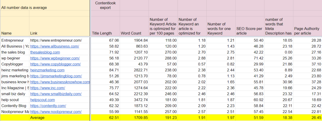Visit the smallbizdaily.com link
Viewport: 322px width, 121px height.
[x=56, y=94]
